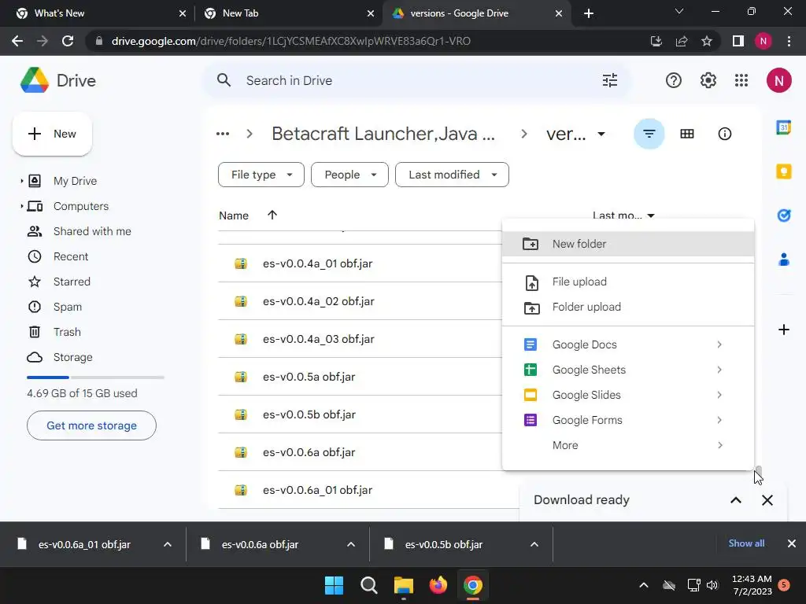Open Trash
The image size is (806, 604).
click(67, 333)
